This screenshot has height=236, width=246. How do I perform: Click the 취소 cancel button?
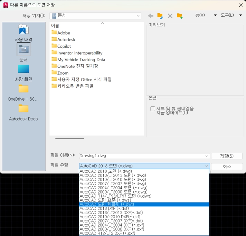click(x=227, y=167)
